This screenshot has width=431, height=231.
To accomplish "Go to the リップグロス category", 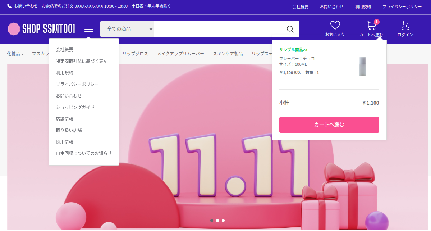I will [135, 54].
